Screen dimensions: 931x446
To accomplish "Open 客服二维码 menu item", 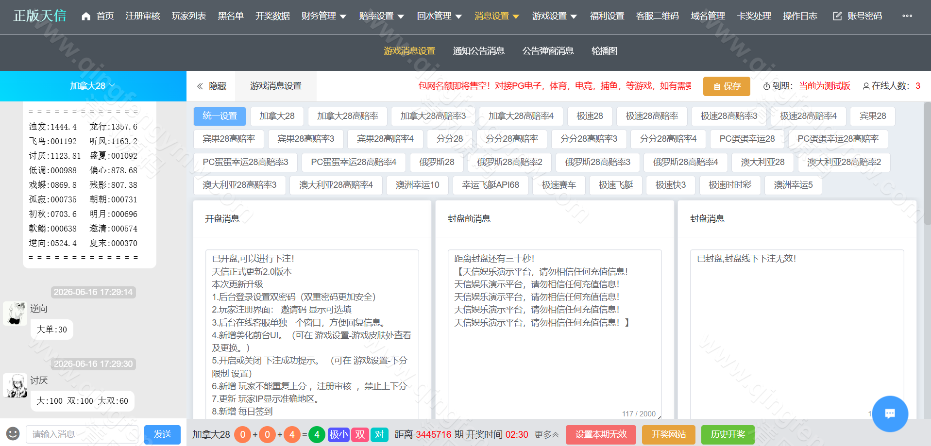I will point(658,16).
